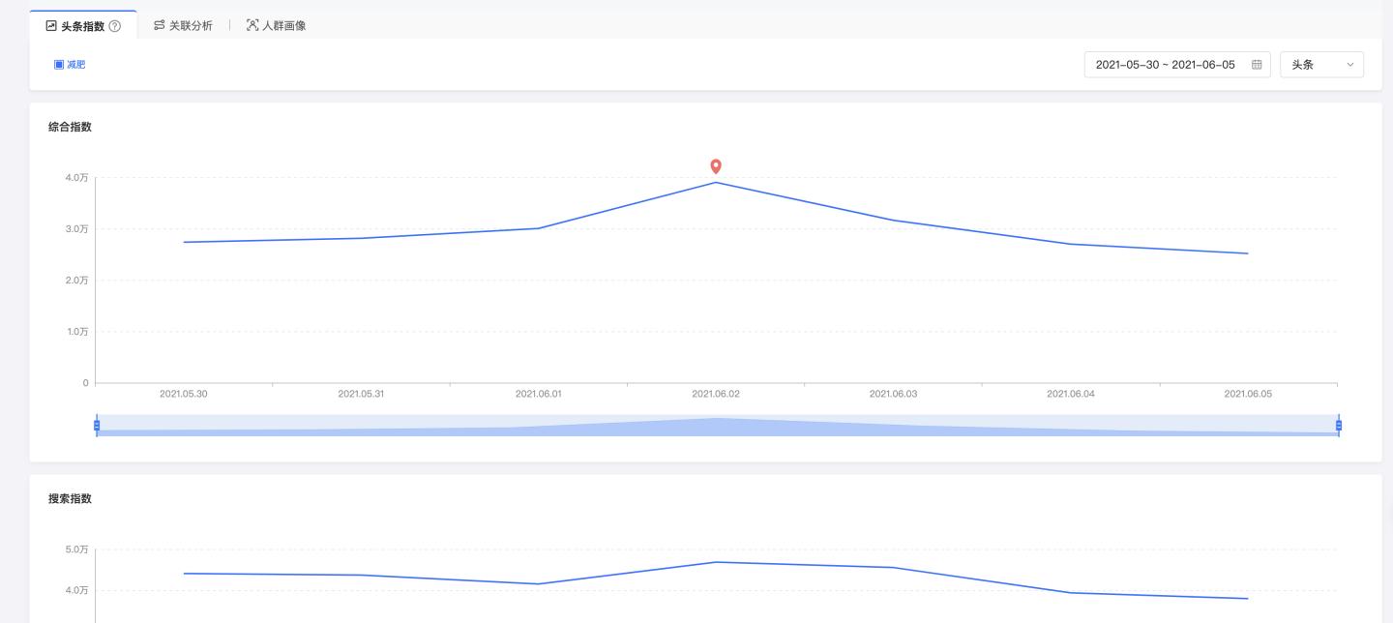Viewport: 1393px width, 623px height.
Task: Select the 综合指数 data point at 2021.05.30
Action: (184, 242)
